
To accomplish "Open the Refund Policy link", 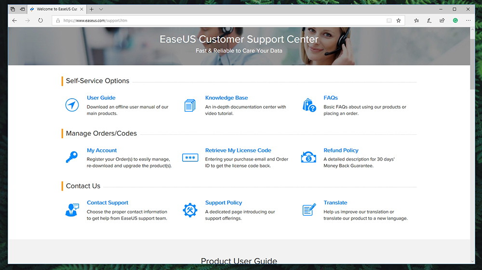I will coord(341,150).
